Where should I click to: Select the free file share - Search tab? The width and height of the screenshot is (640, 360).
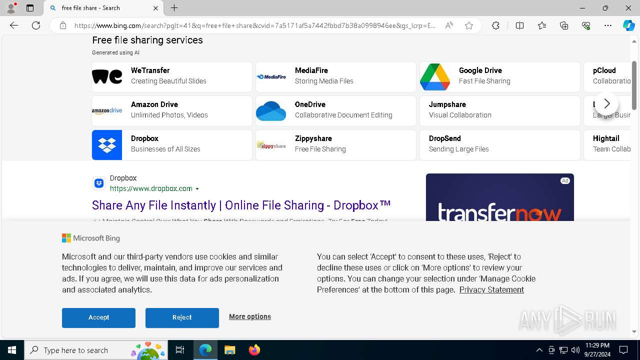[x=103, y=8]
